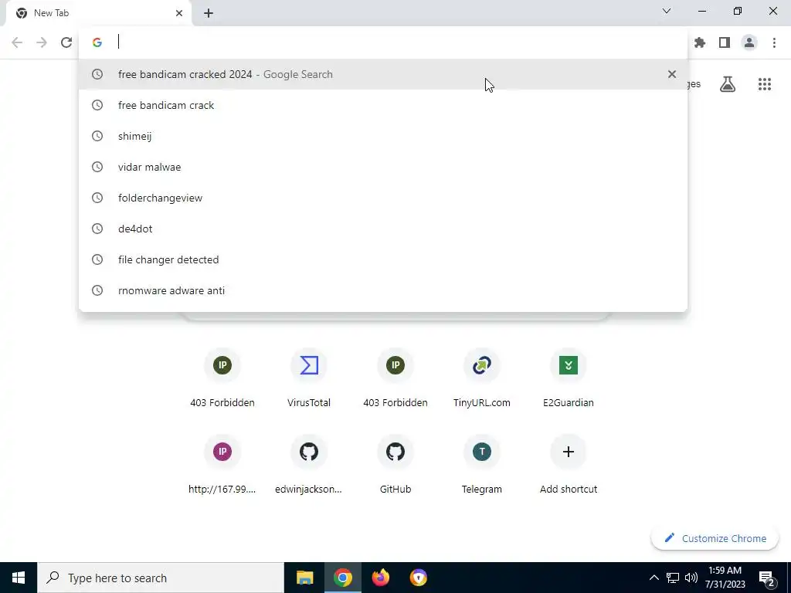This screenshot has width=791, height=593.
Task: Show hidden system tray icons
Action: pyautogui.click(x=654, y=578)
